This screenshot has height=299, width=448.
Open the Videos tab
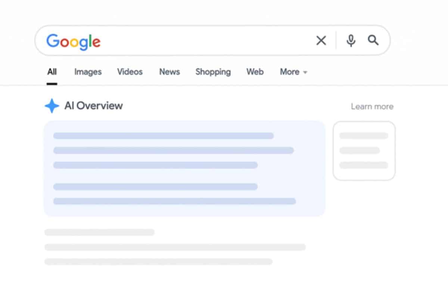pyautogui.click(x=130, y=72)
